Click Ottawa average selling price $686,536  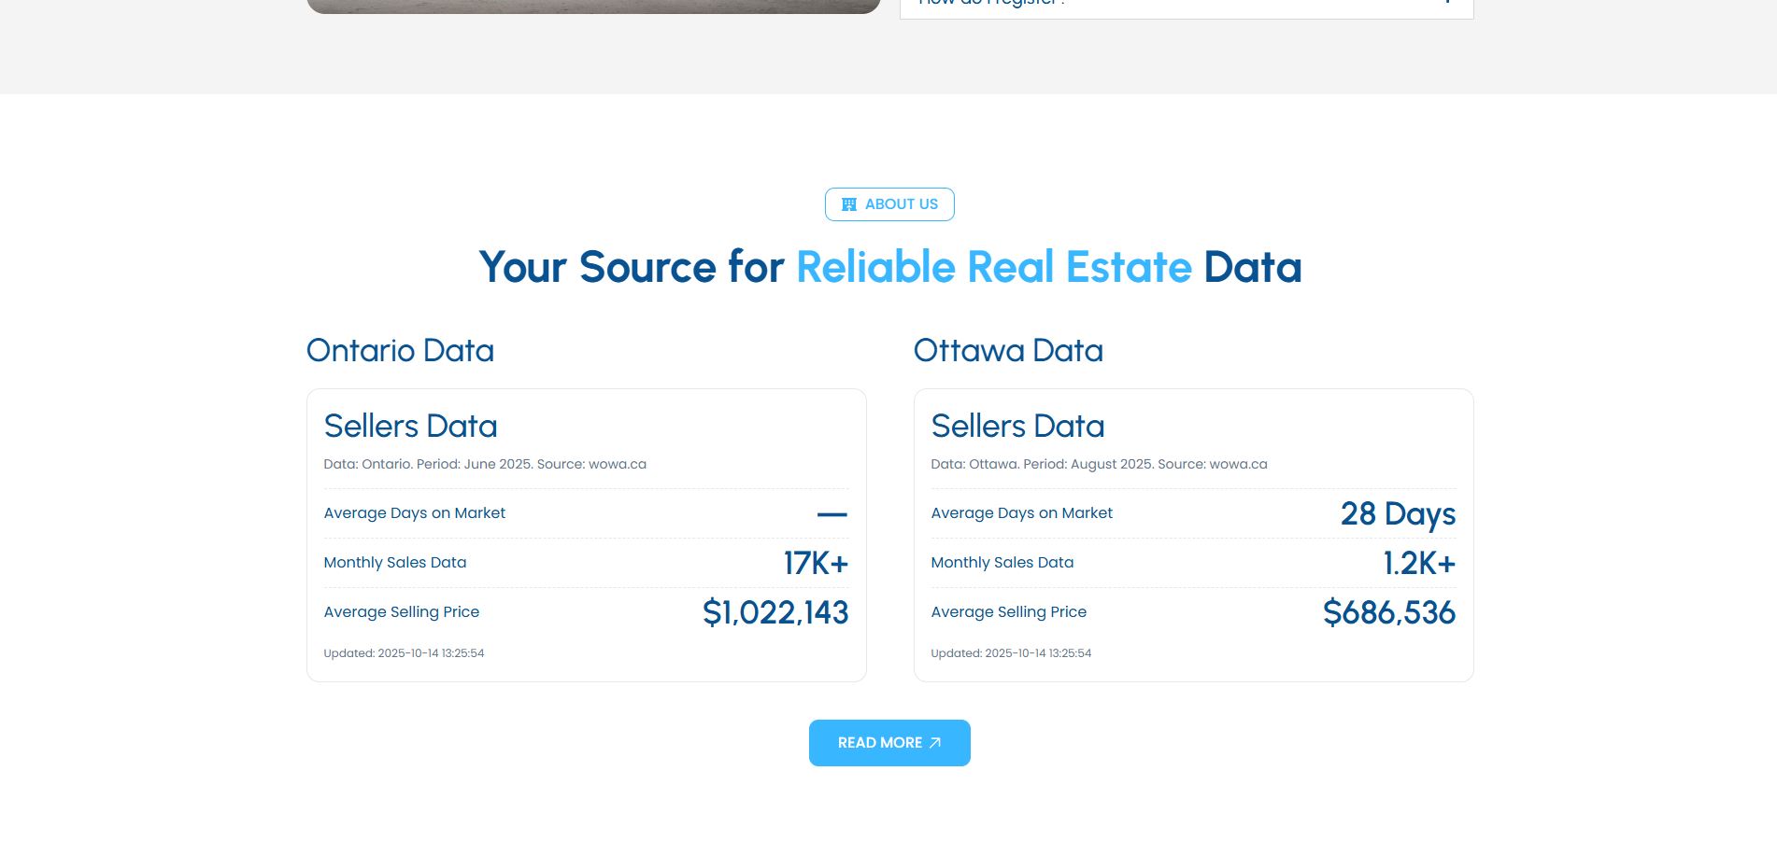click(1388, 613)
